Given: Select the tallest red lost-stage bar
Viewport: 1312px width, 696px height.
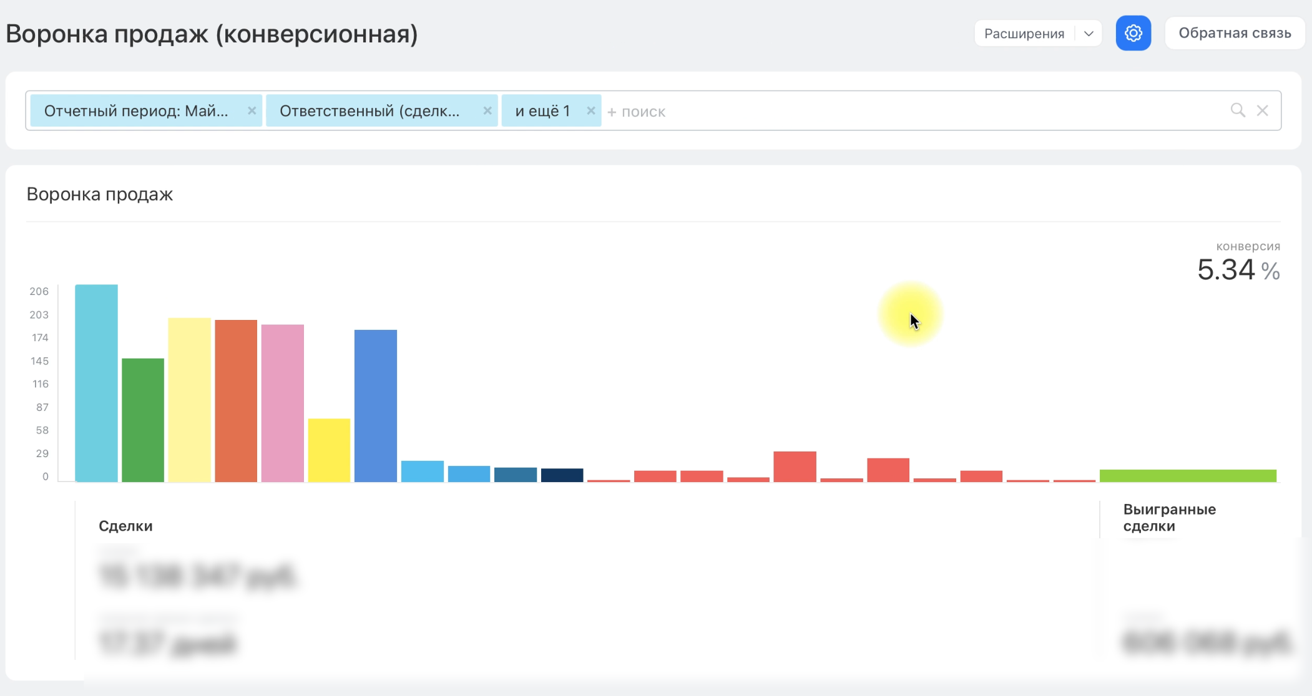Looking at the screenshot, I should click(x=795, y=466).
